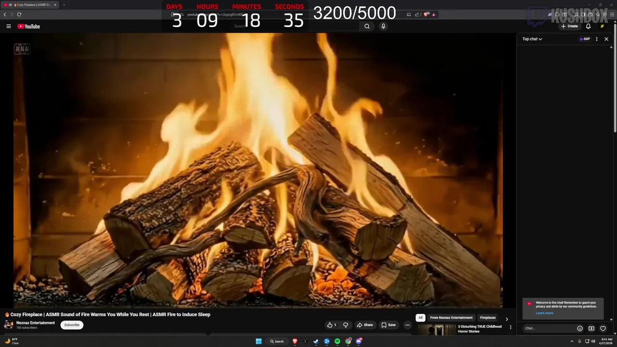
Task: Open a new browser tab
Action: tap(64, 5)
